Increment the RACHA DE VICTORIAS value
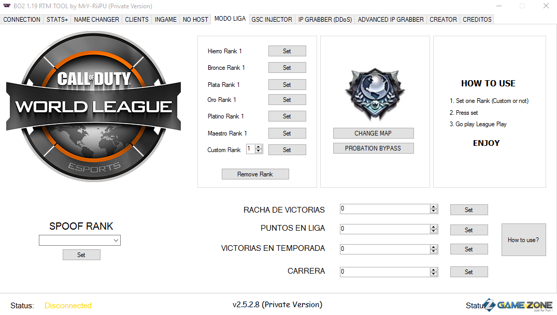The width and height of the screenshot is (557, 315). 433,207
